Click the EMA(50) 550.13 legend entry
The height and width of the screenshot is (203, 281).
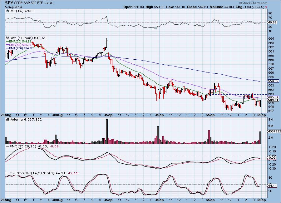[20, 45]
